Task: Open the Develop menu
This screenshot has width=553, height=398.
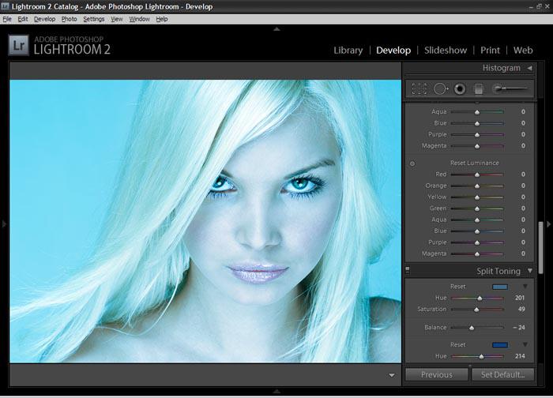Action: point(44,19)
